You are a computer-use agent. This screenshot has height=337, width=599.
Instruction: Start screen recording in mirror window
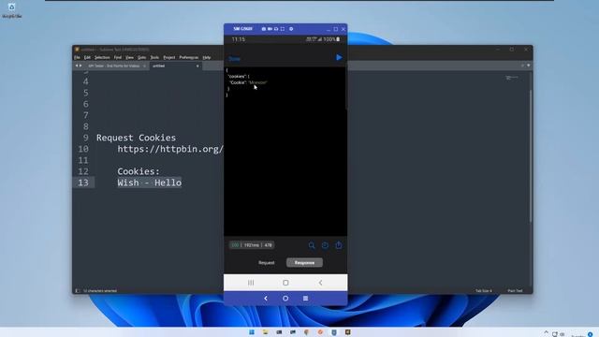coord(270,29)
